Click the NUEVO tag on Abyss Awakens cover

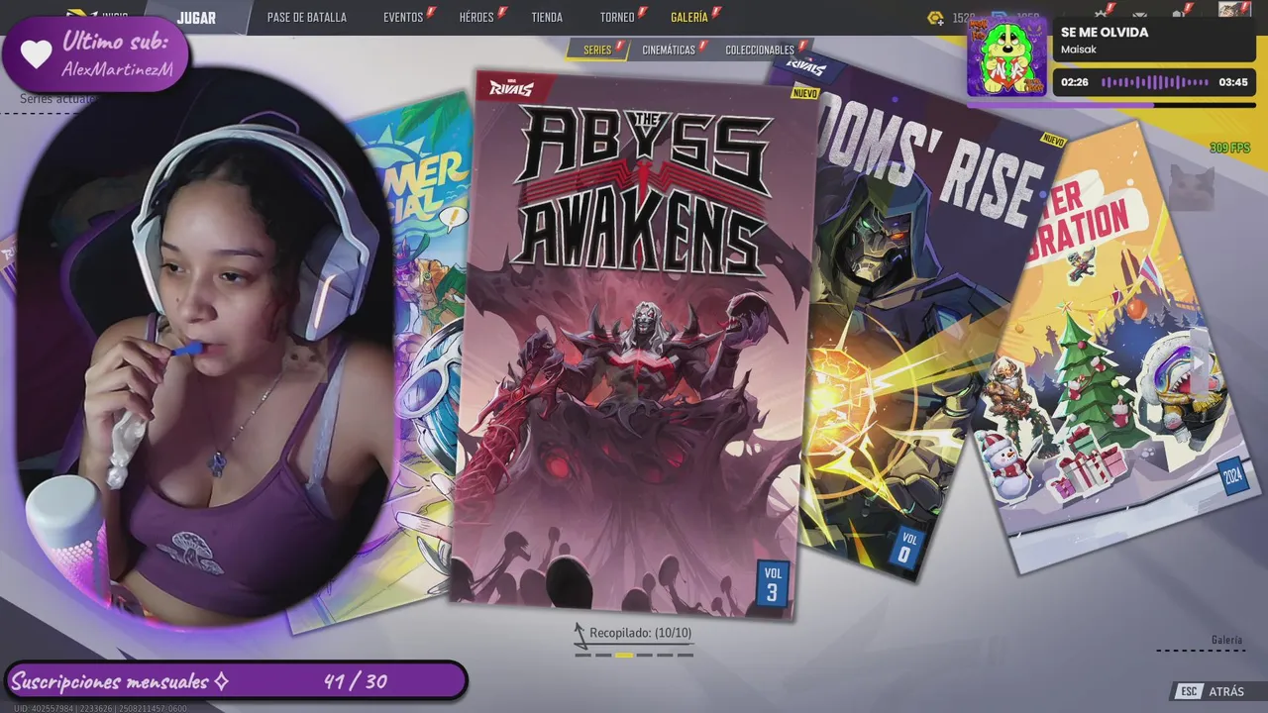click(804, 93)
